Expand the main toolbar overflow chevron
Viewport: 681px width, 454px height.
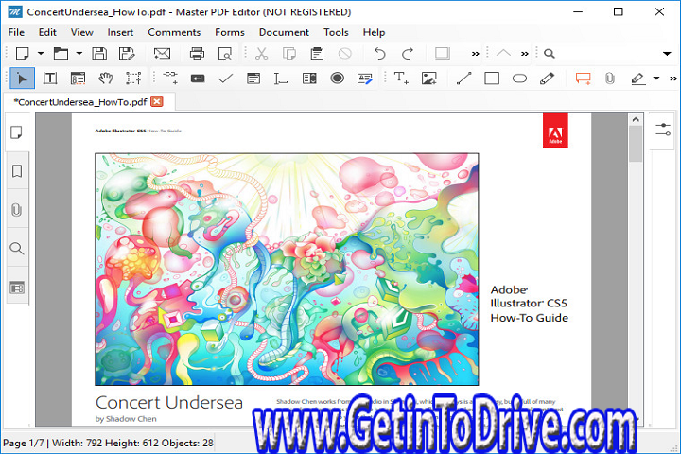click(476, 54)
